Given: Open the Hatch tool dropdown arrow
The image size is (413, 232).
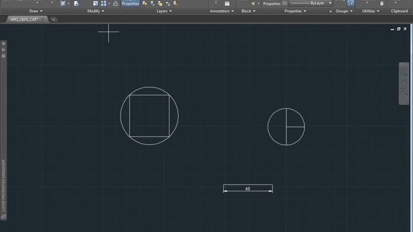Looking at the screenshot, I should 68,3.
